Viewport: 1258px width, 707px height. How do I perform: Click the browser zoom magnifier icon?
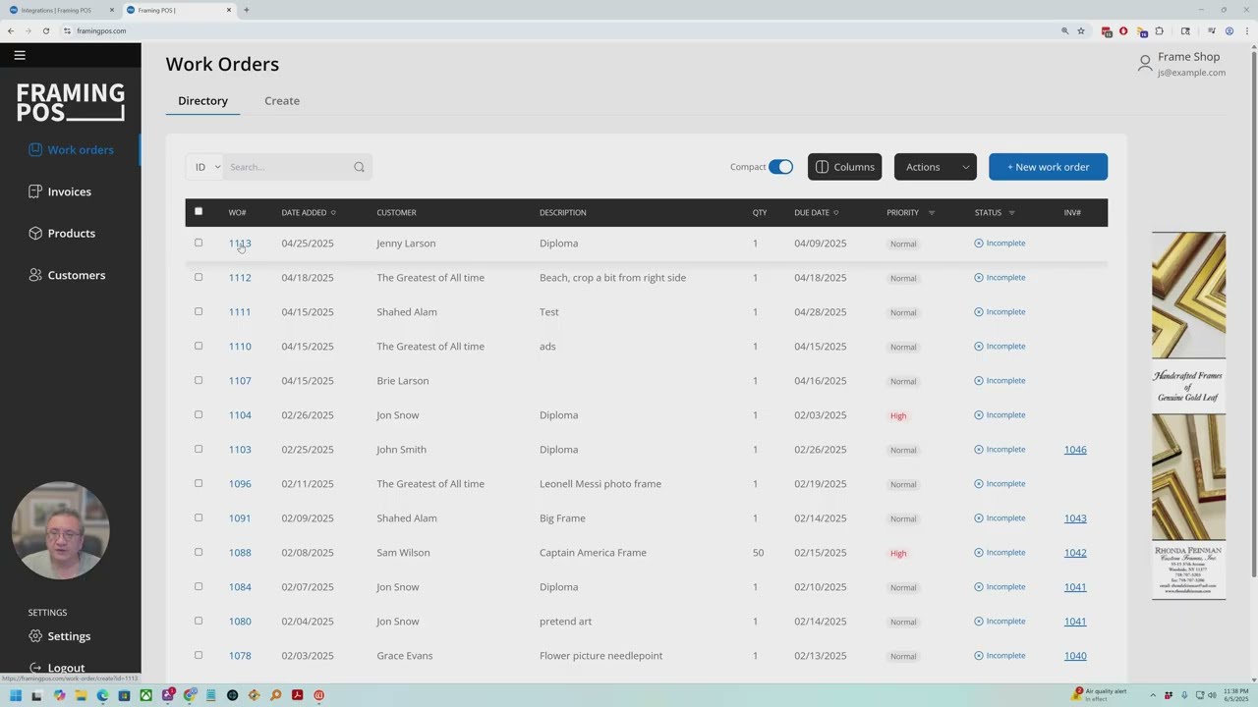pyautogui.click(x=1064, y=30)
